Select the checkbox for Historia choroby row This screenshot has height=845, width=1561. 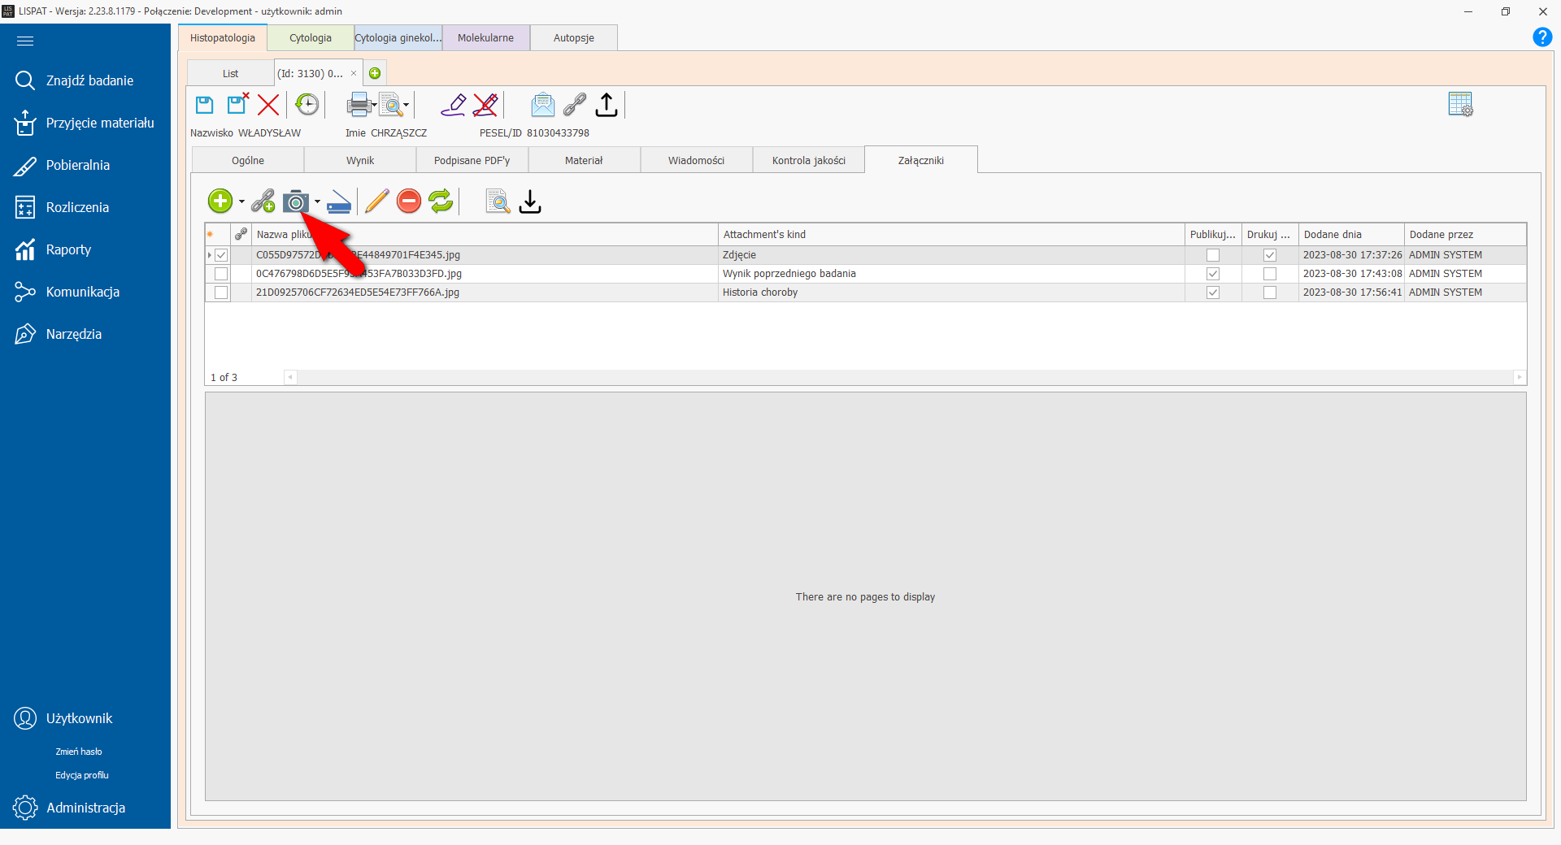221,292
